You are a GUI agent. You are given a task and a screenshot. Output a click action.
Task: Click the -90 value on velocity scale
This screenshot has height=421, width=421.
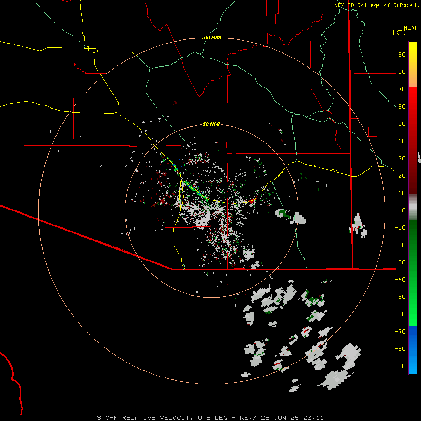[x=400, y=366]
